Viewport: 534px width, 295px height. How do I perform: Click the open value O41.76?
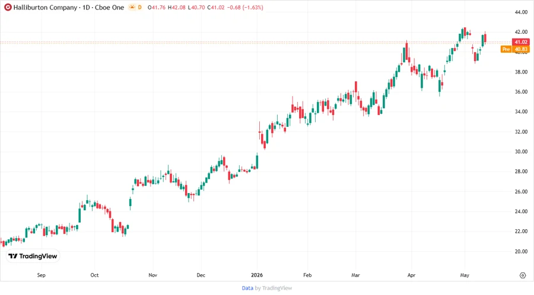pos(157,8)
